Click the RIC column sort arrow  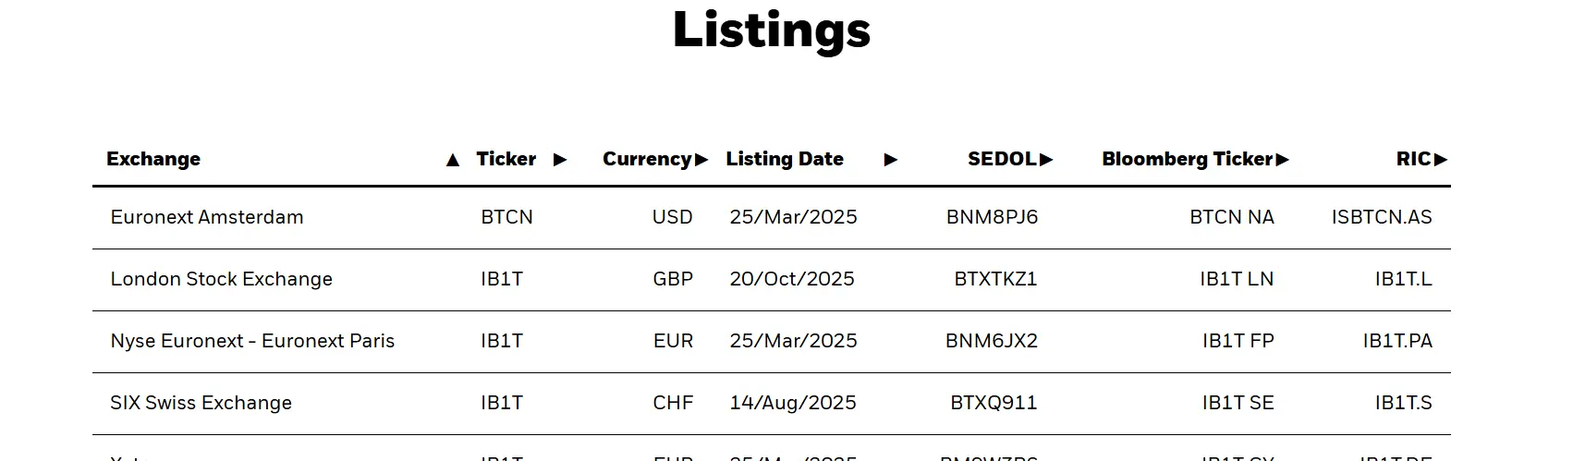pyautogui.click(x=1441, y=160)
